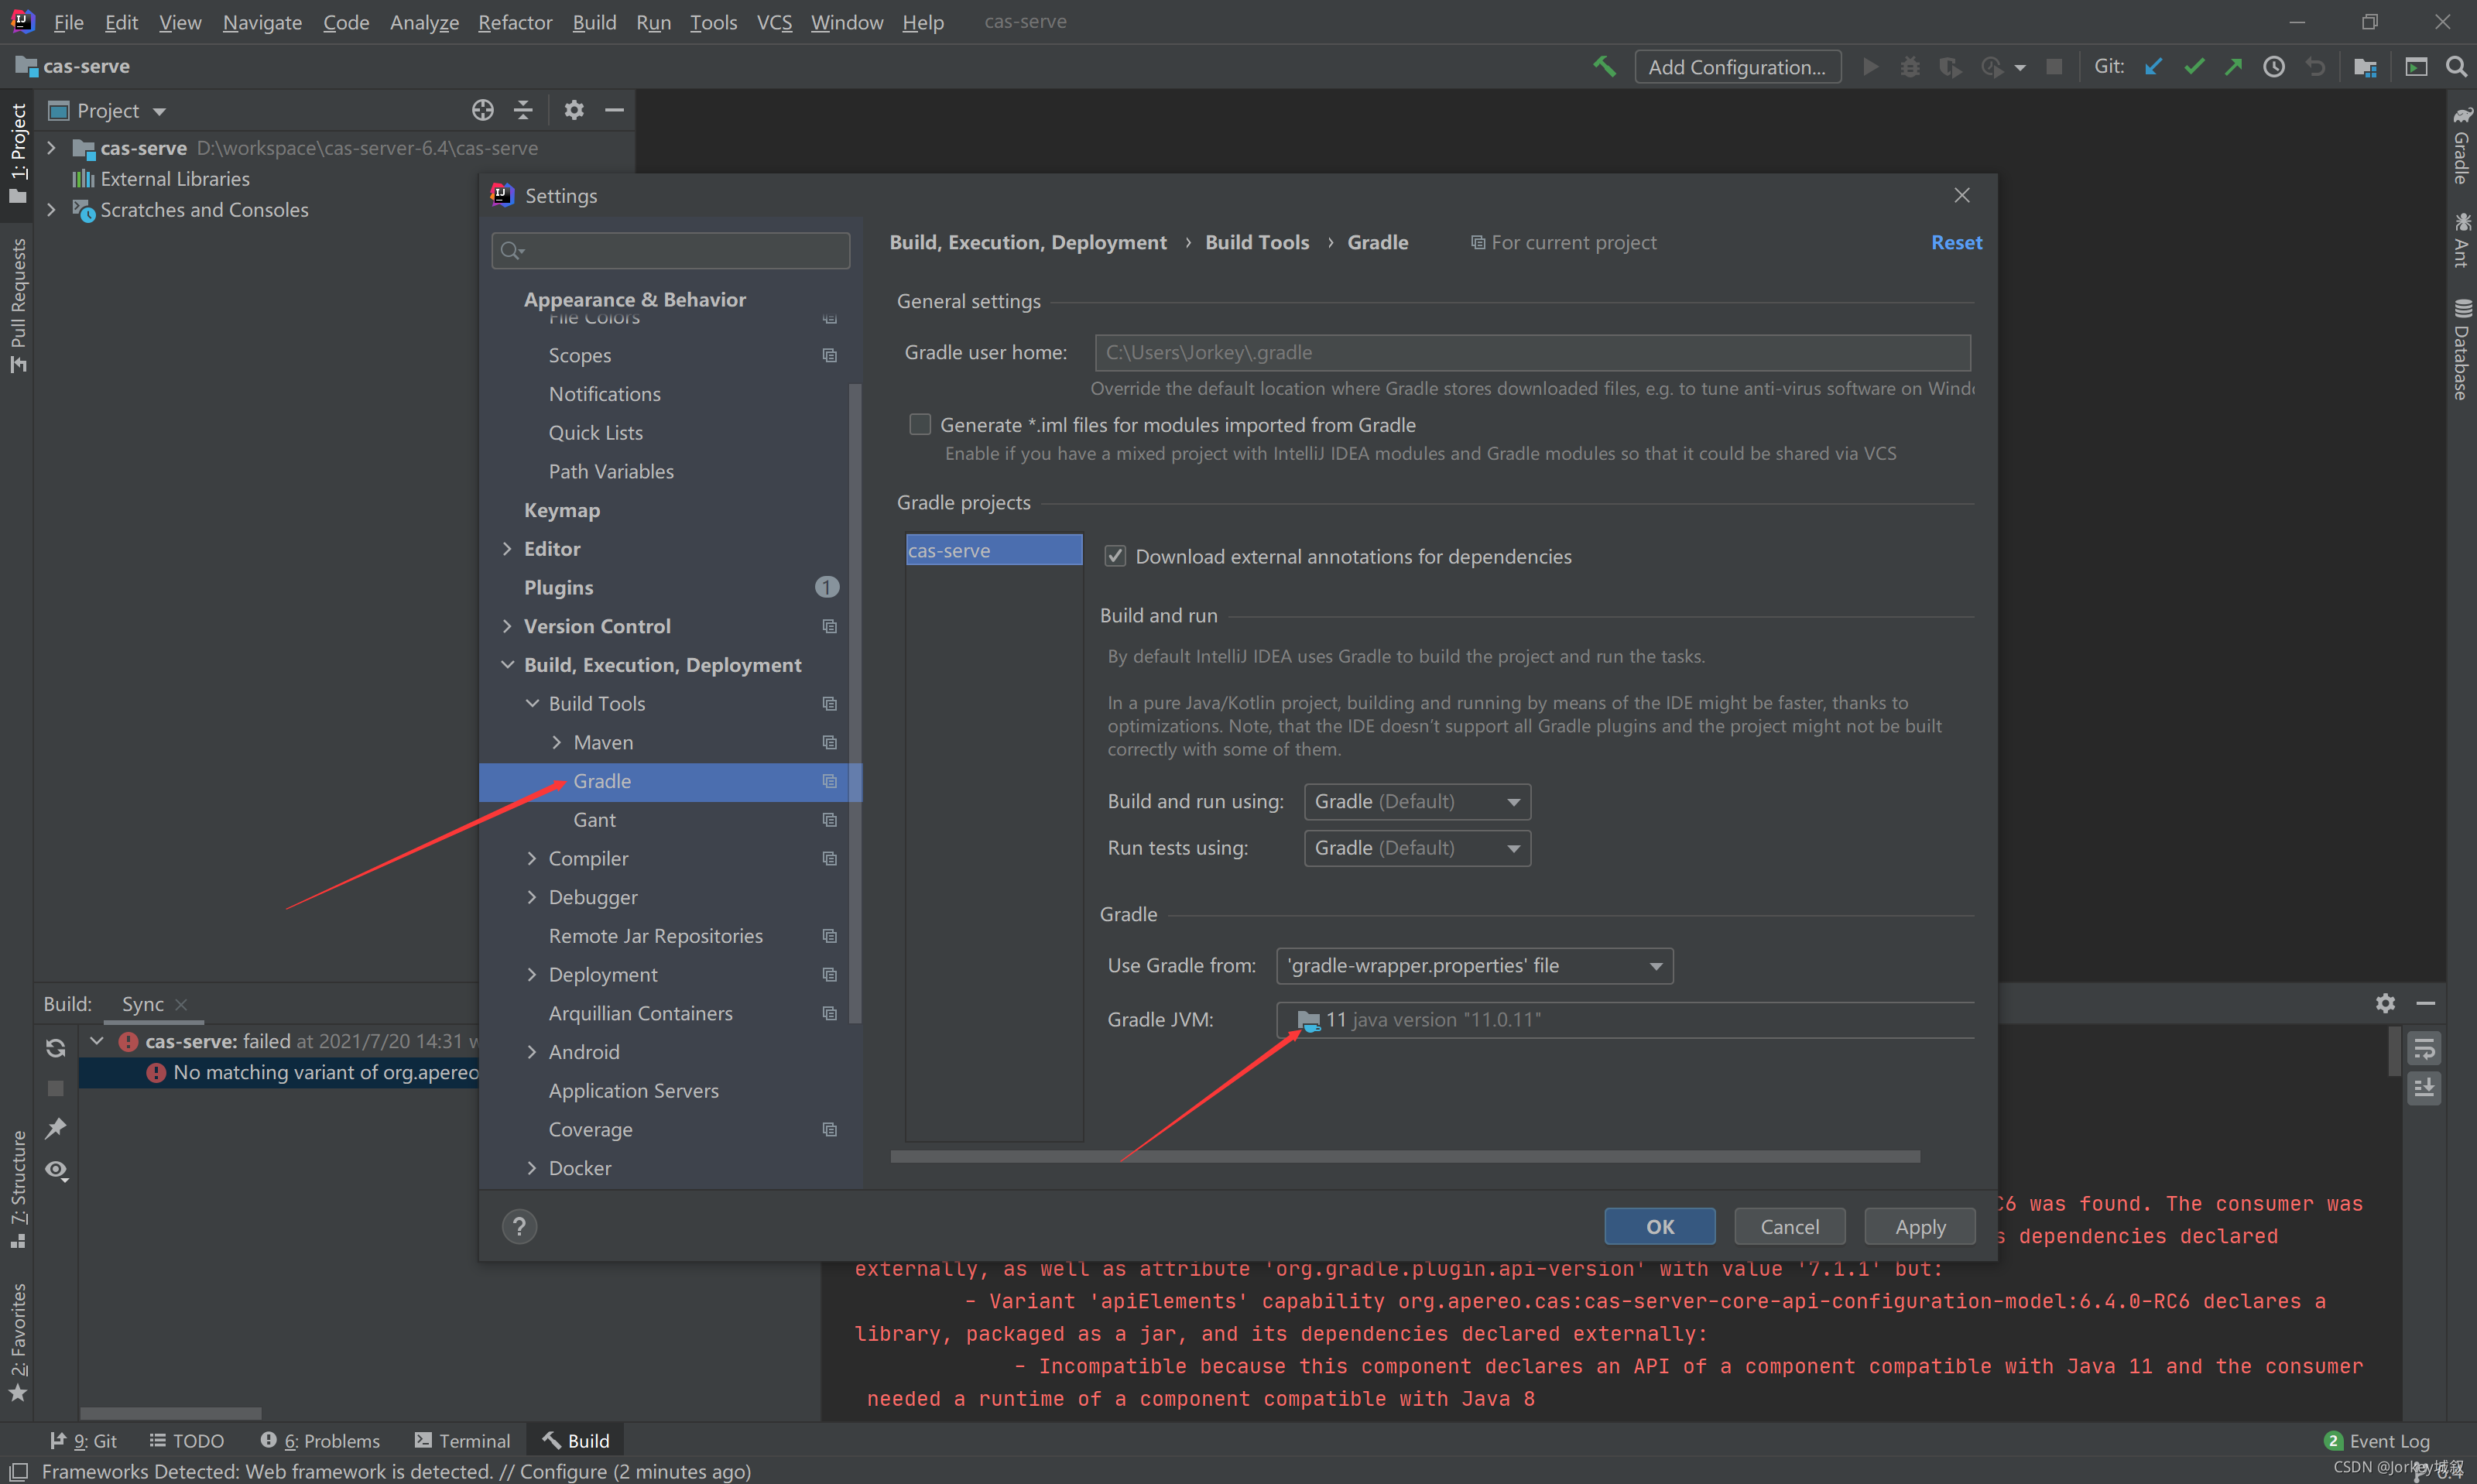The image size is (2477, 1484).
Task: Open Use Gradle from dropdown
Action: point(1475,965)
